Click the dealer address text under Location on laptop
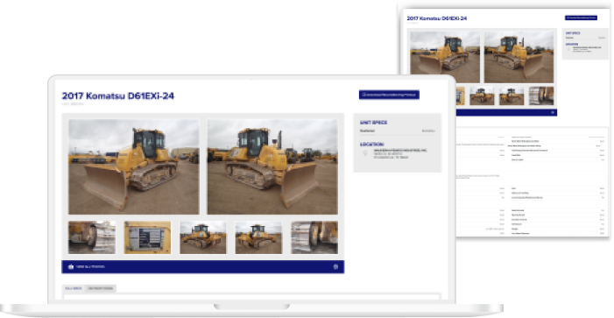 pyautogui.click(x=399, y=153)
